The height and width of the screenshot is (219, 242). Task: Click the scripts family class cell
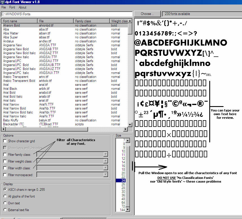click(x=79, y=124)
